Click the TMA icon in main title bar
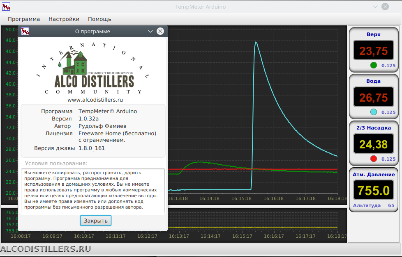 click(x=6, y=7)
